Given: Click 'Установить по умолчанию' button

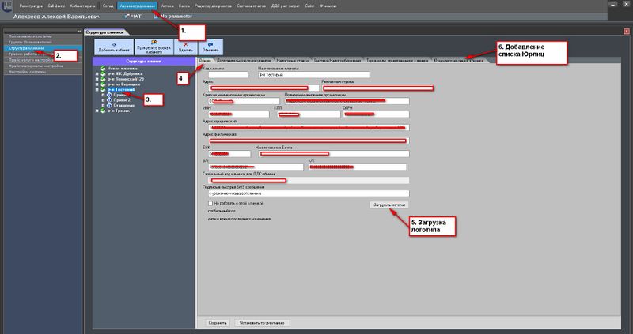Looking at the screenshot, I should tap(260, 323).
